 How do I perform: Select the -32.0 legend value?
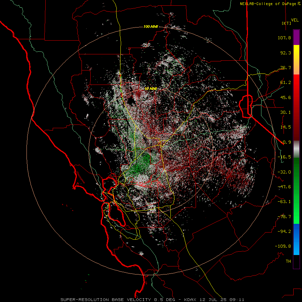[x=284, y=172]
